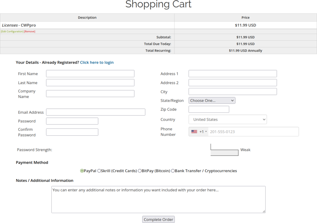Select BitPay (Bitcoin) radio button
317x223 pixels.
140,171
